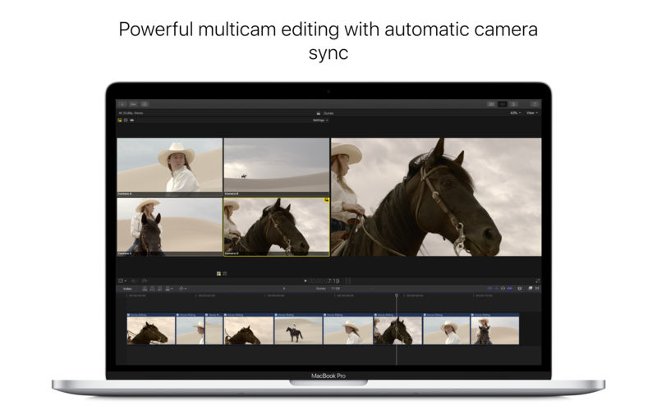Click the play button beside the timecode

306,280
